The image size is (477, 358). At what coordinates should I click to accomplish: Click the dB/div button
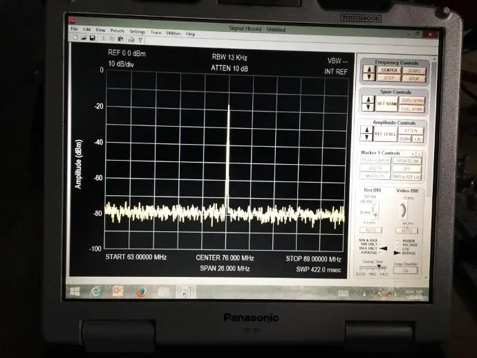(x=405, y=139)
